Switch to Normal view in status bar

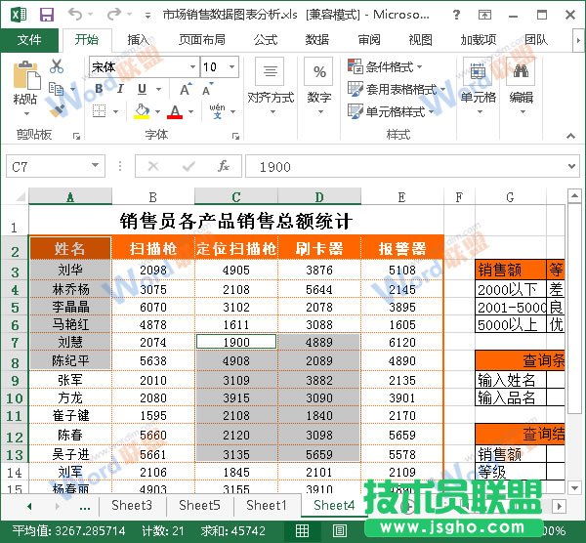point(302,530)
